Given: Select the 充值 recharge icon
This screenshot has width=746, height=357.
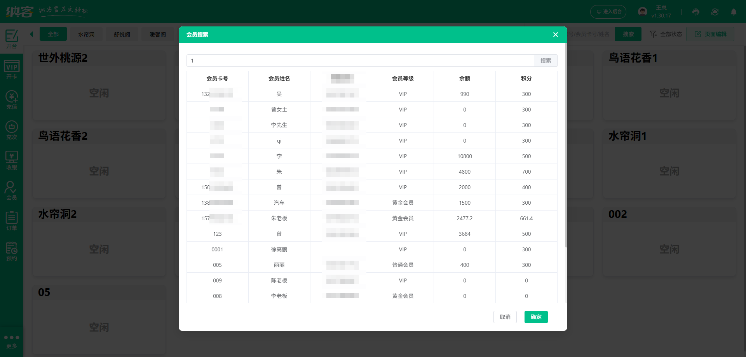Looking at the screenshot, I should 11,100.
